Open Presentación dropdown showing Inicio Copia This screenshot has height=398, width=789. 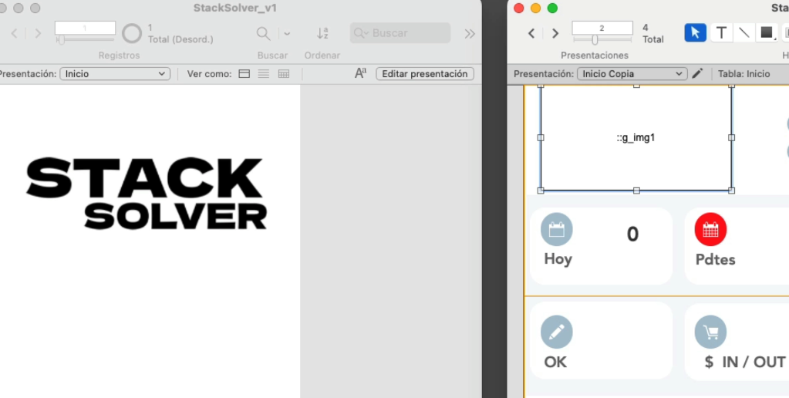[x=632, y=74]
